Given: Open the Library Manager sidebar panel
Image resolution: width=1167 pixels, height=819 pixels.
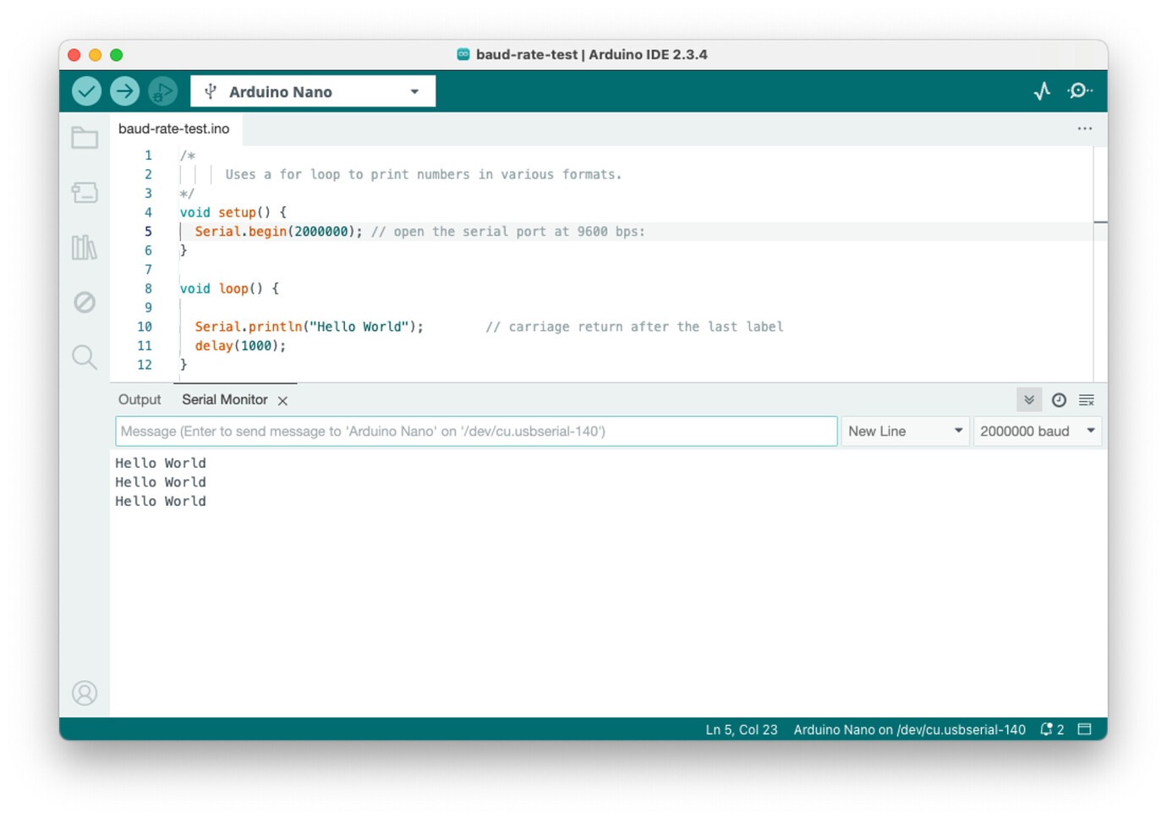Looking at the screenshot, I should pyautogui.click(x=85, y=247).
